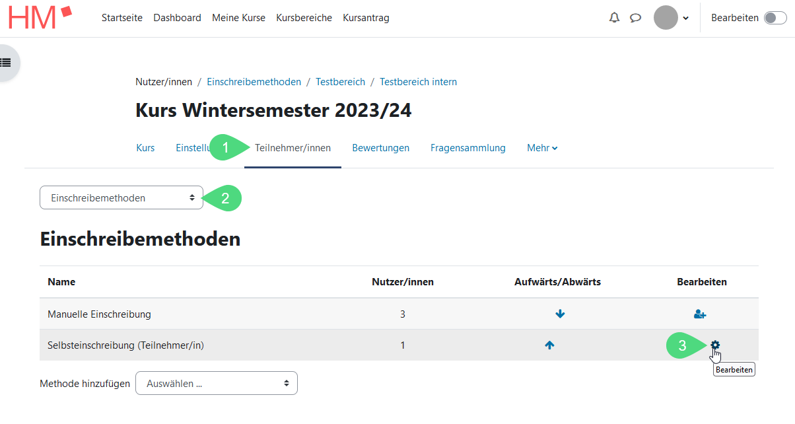The image size is (795, 424).
Task: Move Selbsteinschreibung up with arrow
Action: (x=549, y=345)
